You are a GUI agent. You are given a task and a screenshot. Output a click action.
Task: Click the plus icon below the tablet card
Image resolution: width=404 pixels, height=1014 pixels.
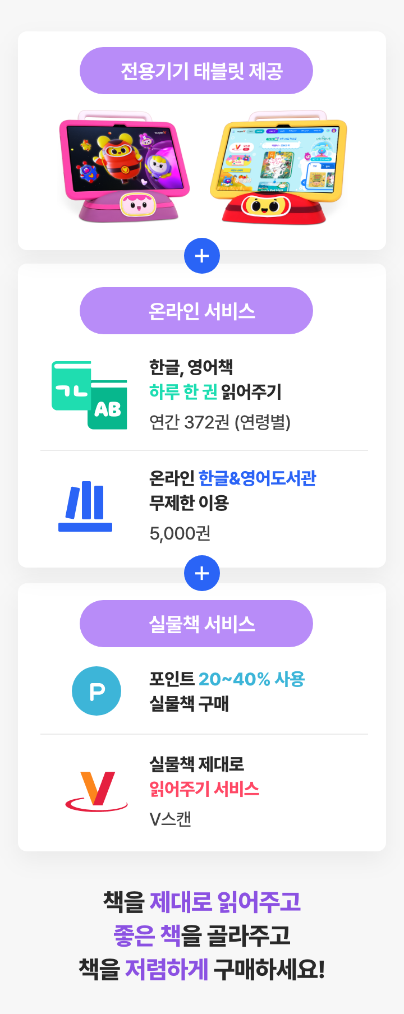tap(202, 256)
